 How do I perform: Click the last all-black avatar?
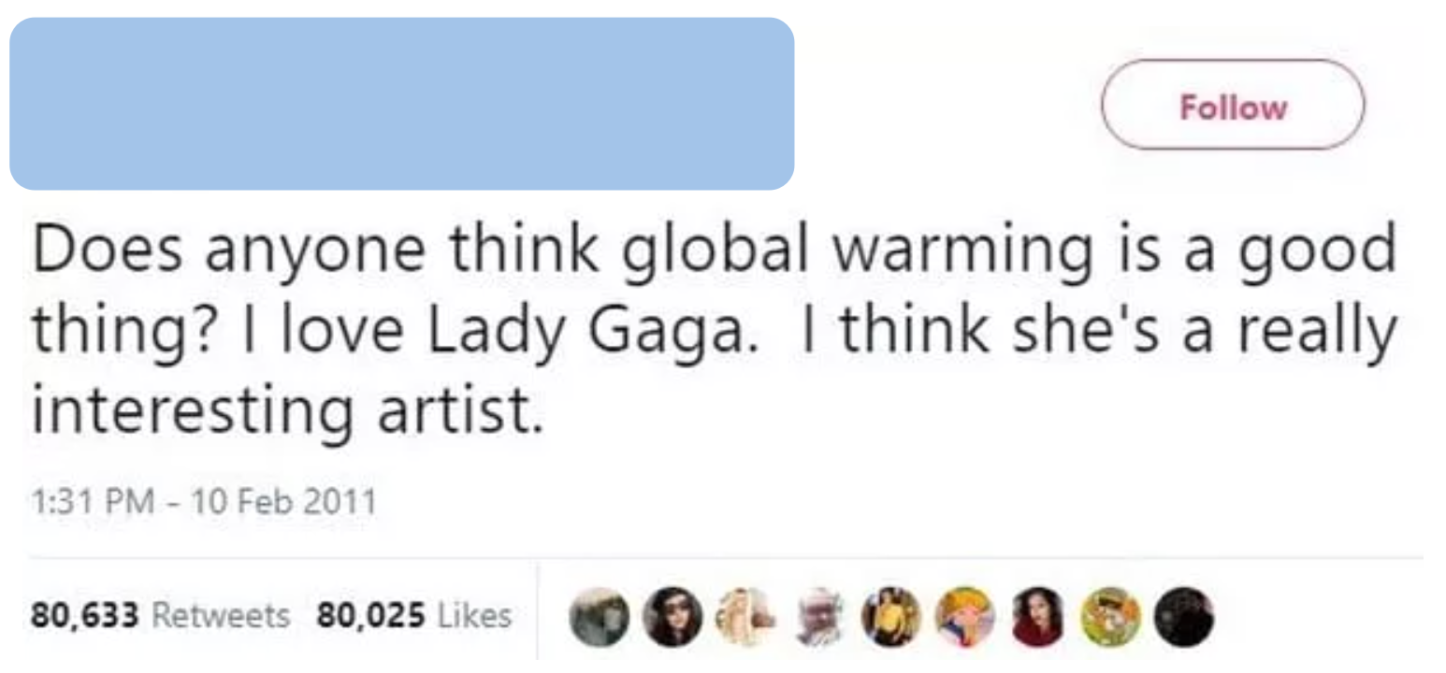pos(1183,617)
